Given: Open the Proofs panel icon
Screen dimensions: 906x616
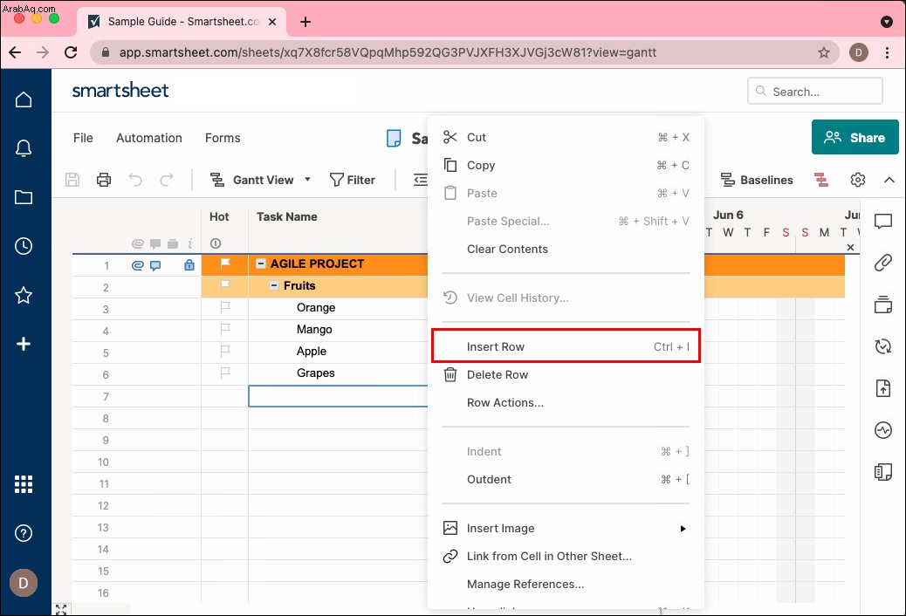Looking at the screenshot, I should coord(883,304).
